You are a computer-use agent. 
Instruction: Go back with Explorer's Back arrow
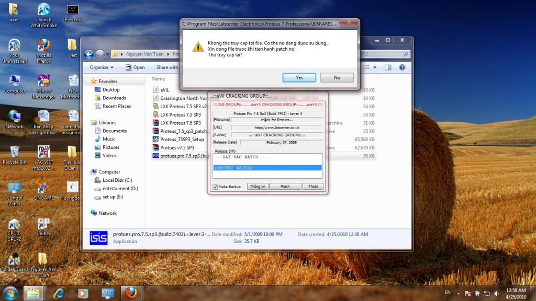pos(89,54)
